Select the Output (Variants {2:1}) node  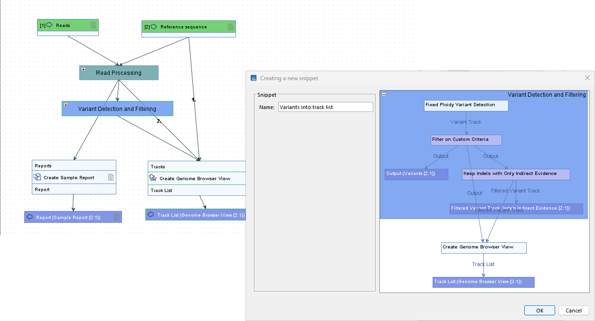(416, 174)
